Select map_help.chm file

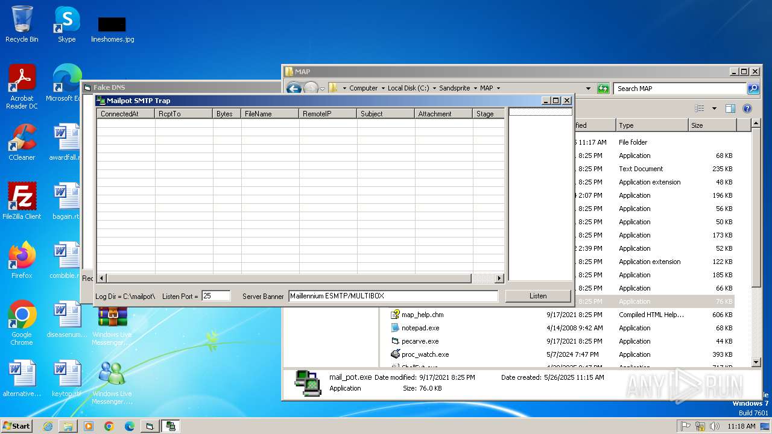(x=422, y=315)
